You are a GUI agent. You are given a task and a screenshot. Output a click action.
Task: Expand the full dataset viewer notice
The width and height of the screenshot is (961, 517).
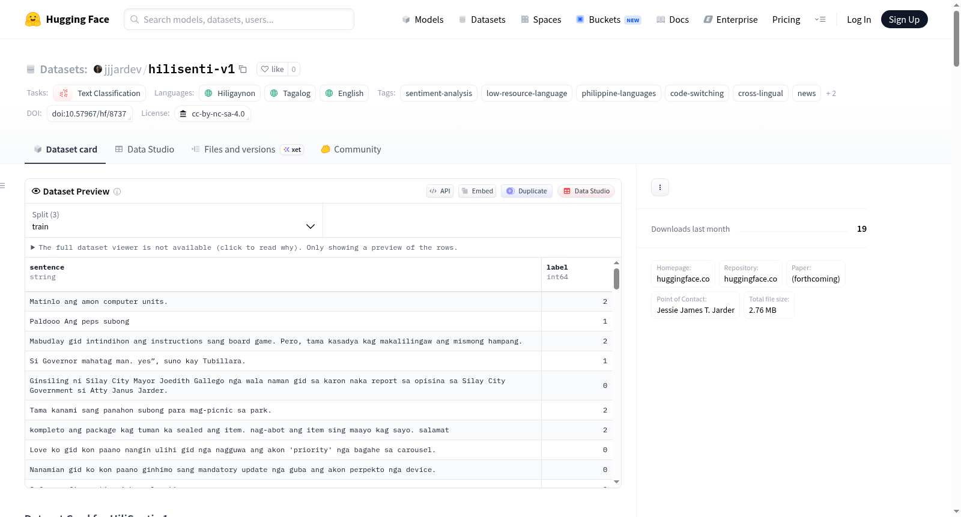[x=244, y=247]
